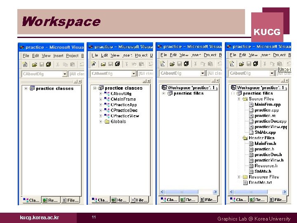Expand practice classes node in first window
Image resolution: width=297 pixels, height=223 pixels.
26,88
